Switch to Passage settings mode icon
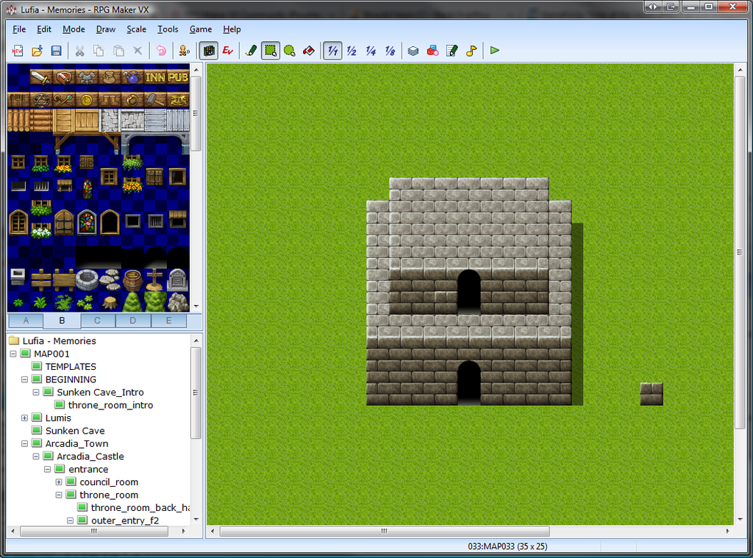Screen dimensions: 753x558 pyautogui.click(x=185, y=51)
